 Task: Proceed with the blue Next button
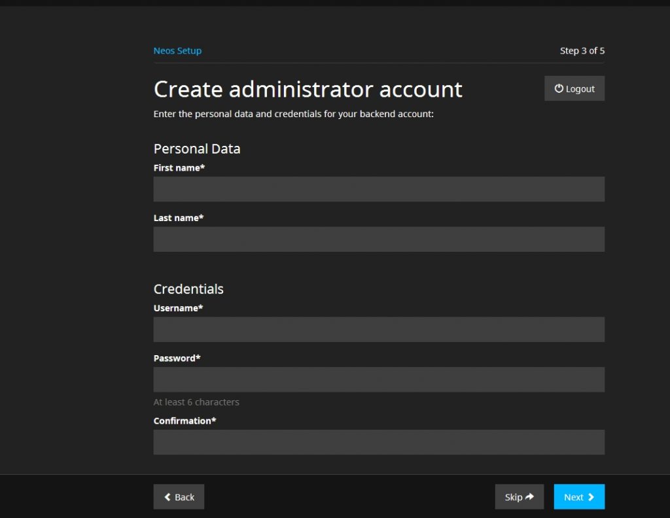pyautogui.click(x=579, y=497)
